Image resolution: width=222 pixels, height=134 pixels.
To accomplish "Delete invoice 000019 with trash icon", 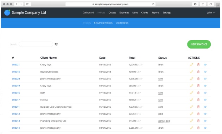I will point(198,86).
